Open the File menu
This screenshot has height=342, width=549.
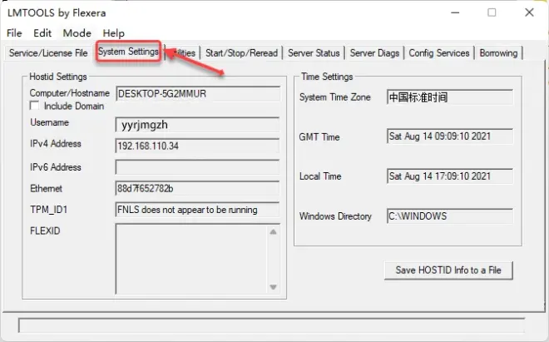[x=14, y=33]
